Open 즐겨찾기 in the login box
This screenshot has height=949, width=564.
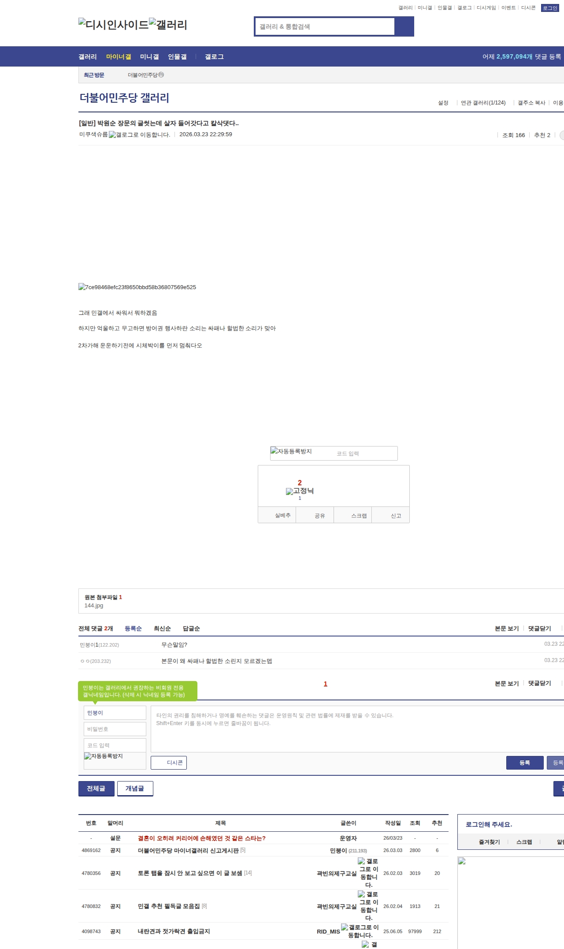(x=490, y=842)
